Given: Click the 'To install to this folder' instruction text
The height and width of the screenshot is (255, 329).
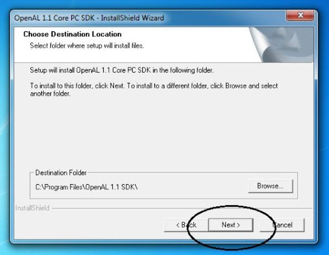Looking at the screenshot, I should pos(154,86).
